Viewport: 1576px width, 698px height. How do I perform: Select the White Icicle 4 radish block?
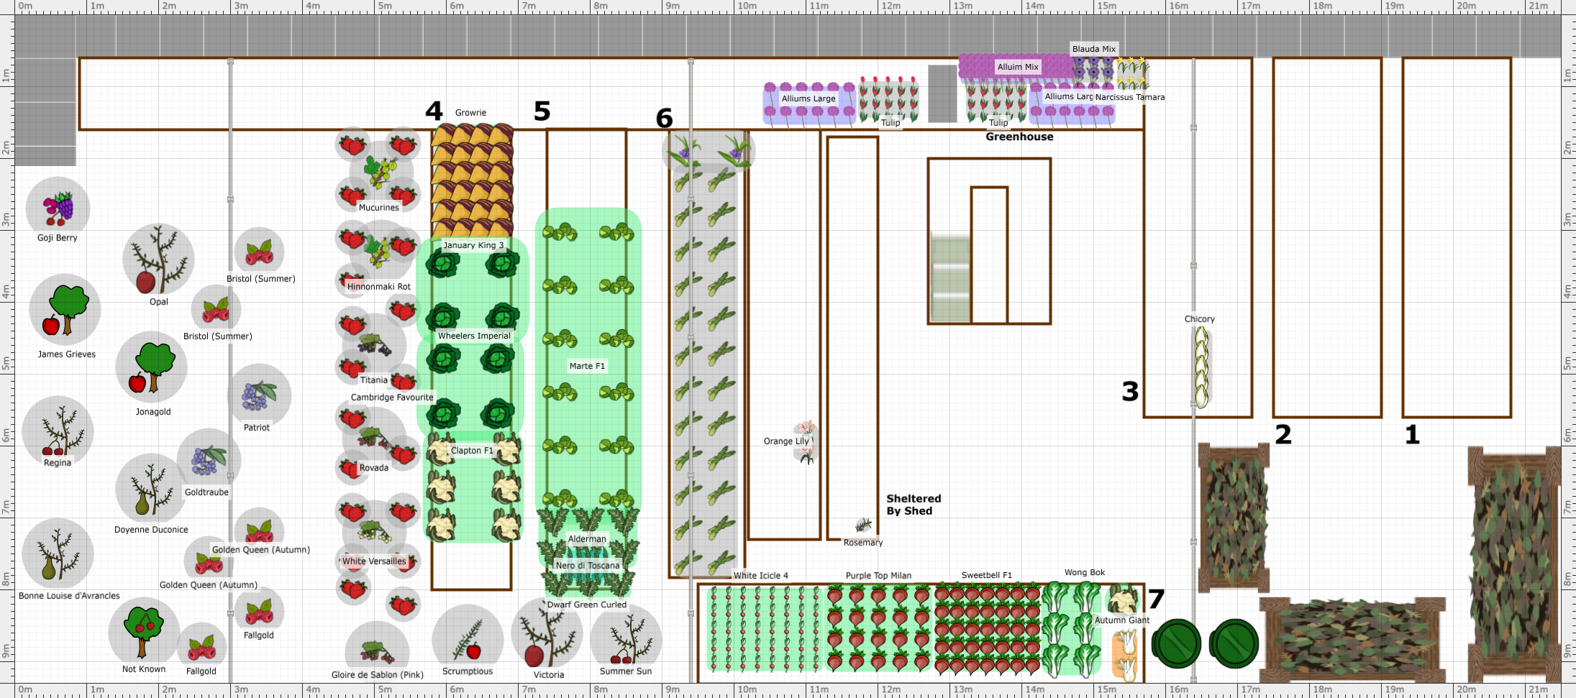click(763, 629)
